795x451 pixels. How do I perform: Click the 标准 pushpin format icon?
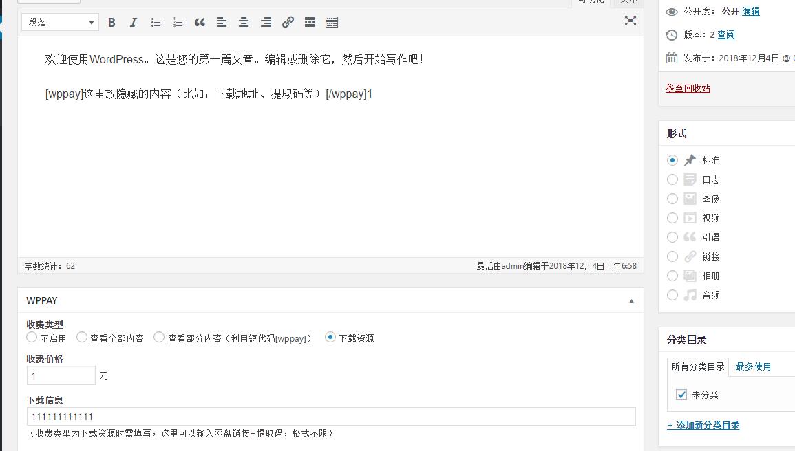click(x=690, y=160)
